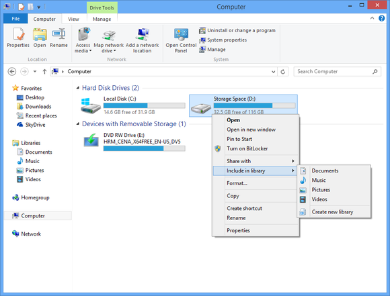Open Control Panel from the ribbon
The width and height of the screenshot is (390, 296).
pos(181,40)
